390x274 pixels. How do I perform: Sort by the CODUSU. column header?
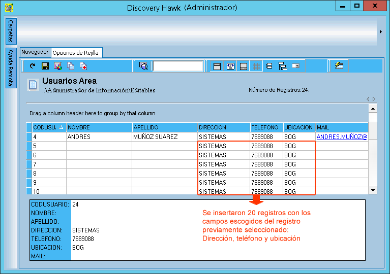click(x=49, y=127)
